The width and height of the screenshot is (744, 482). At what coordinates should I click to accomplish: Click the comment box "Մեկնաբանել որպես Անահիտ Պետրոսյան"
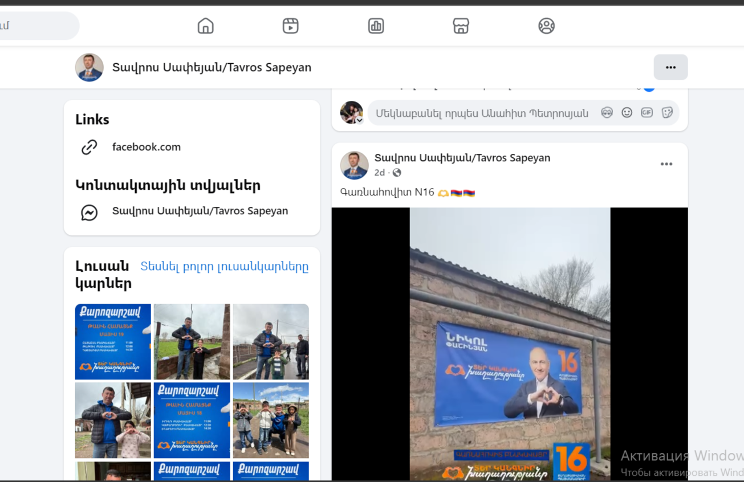482,113
